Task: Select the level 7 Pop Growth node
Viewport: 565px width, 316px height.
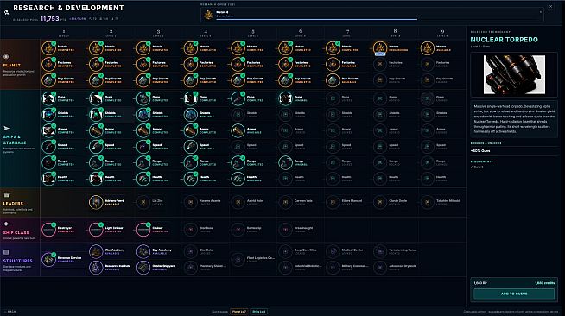Action: click(333, 80)
